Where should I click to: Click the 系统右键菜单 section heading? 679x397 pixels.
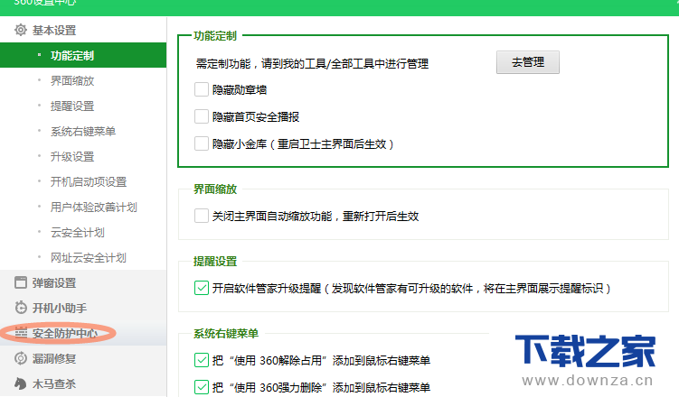(226, 334)
